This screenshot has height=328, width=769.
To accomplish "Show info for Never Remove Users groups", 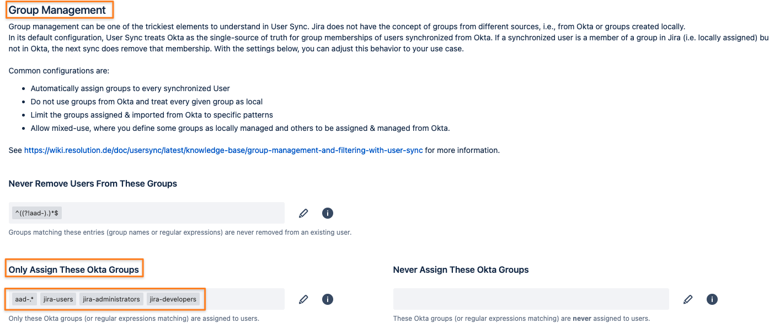I will [x=327, y=213].
